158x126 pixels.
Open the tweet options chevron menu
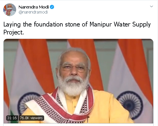(x=152, y=6)
